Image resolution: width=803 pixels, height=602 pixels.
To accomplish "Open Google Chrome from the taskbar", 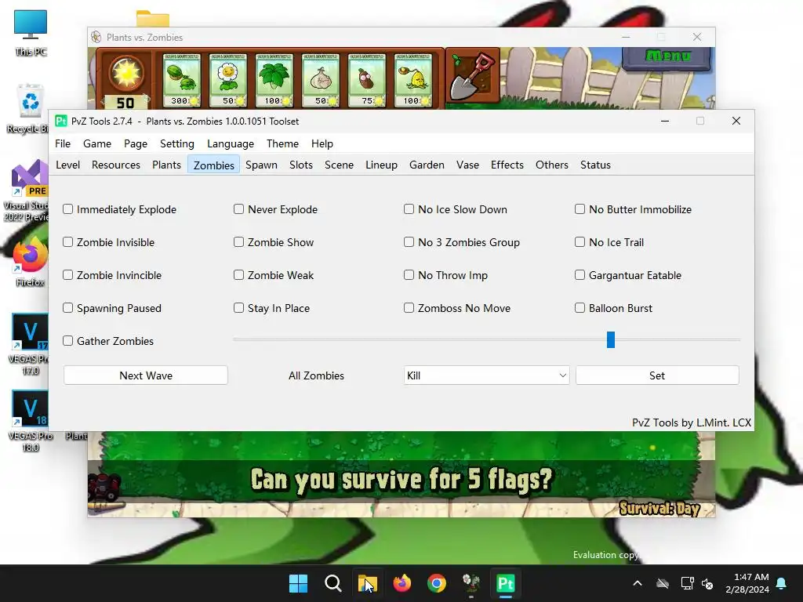I will point(436,583).
